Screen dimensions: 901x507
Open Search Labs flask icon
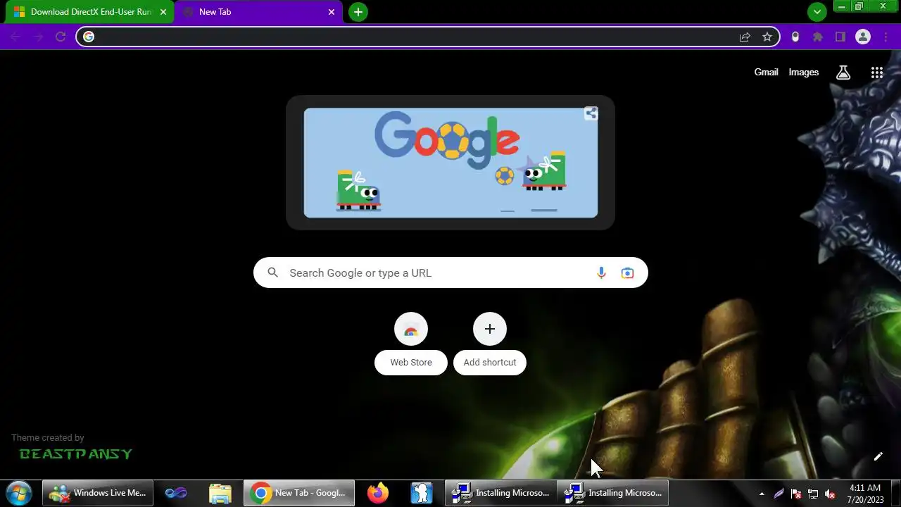[x=843, y=73]
